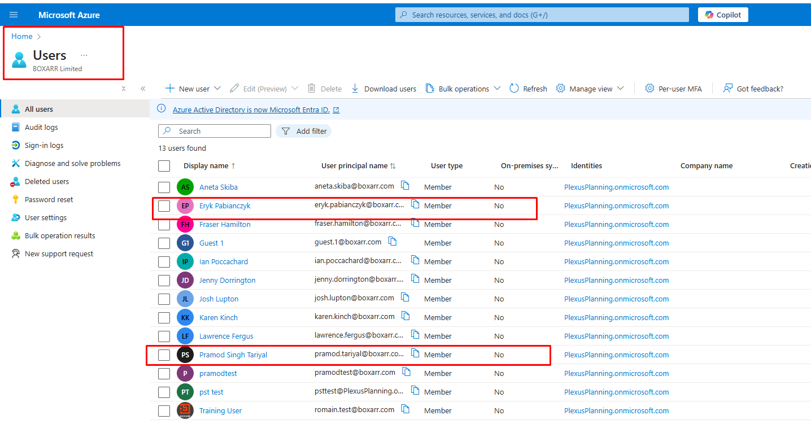Select the Aneta Skiba row checkbox

(164, 187)
